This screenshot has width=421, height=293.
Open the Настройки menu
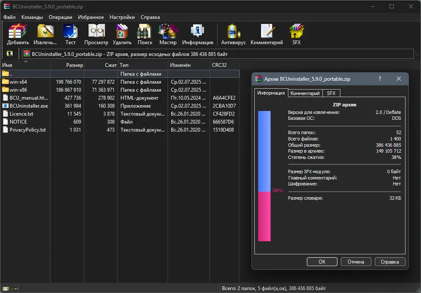tap(122, 17)
